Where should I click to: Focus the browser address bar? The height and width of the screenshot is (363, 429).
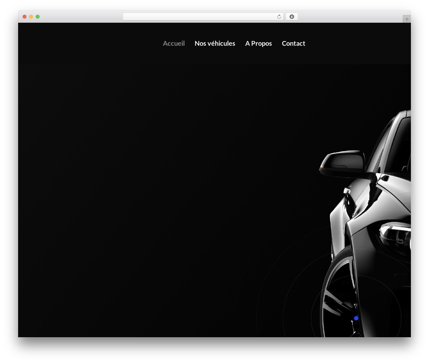tap(203, 17)
